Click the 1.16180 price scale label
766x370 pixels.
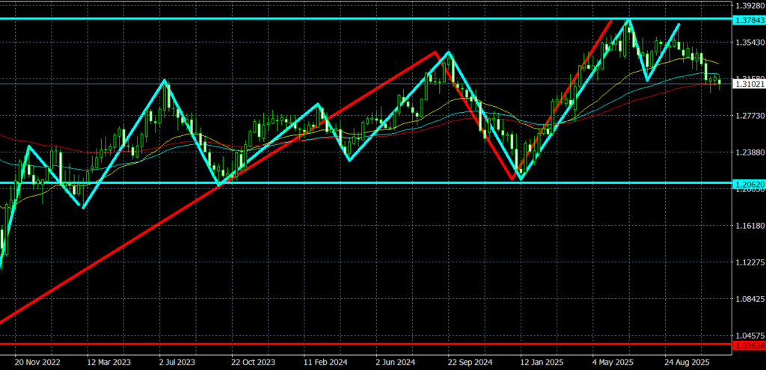[748, 226]
